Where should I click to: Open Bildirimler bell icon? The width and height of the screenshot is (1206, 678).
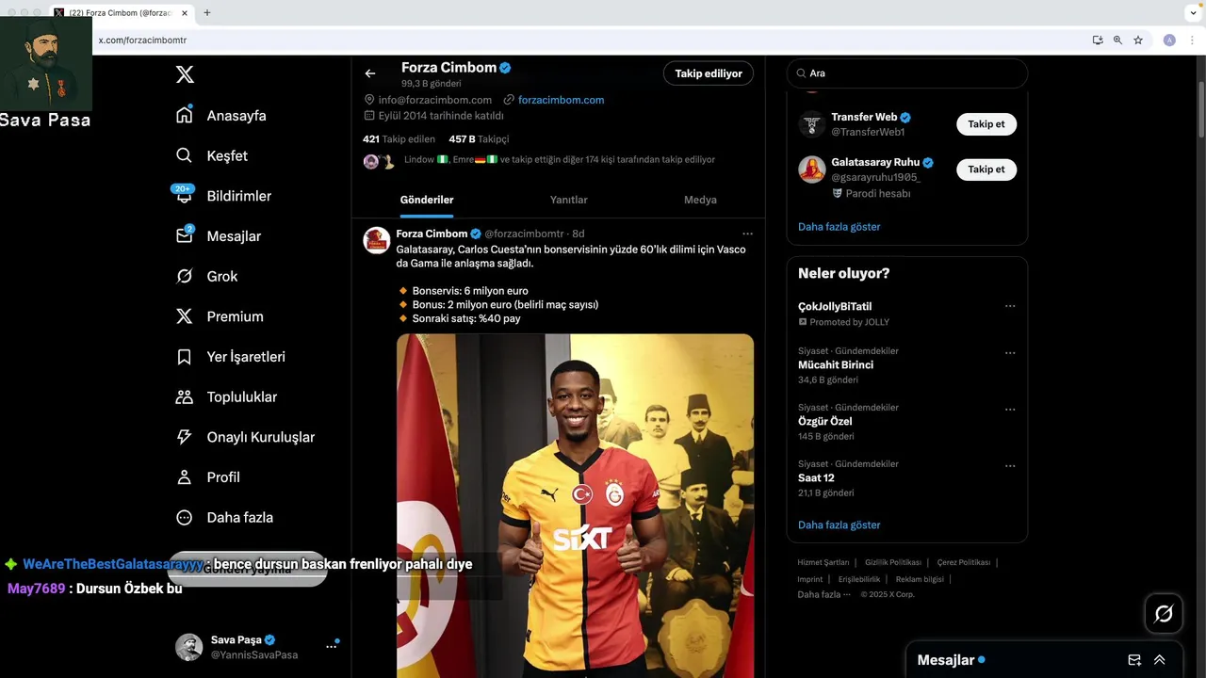(x=185, y=196)
